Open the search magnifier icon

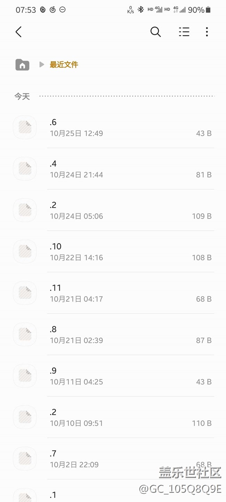click(155, 32)
